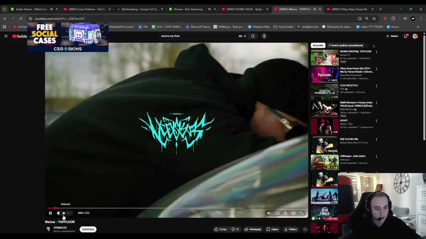426x239 pixels.
Task: Open the WAIMA DROPNĄŁ TOPFLOOR thumbnail
Action: [x=324, y=57]
